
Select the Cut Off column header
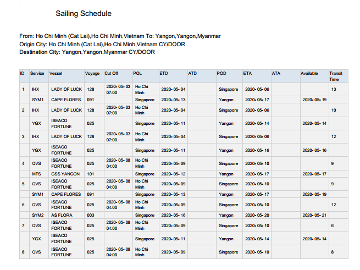click(x=112, y=73)
